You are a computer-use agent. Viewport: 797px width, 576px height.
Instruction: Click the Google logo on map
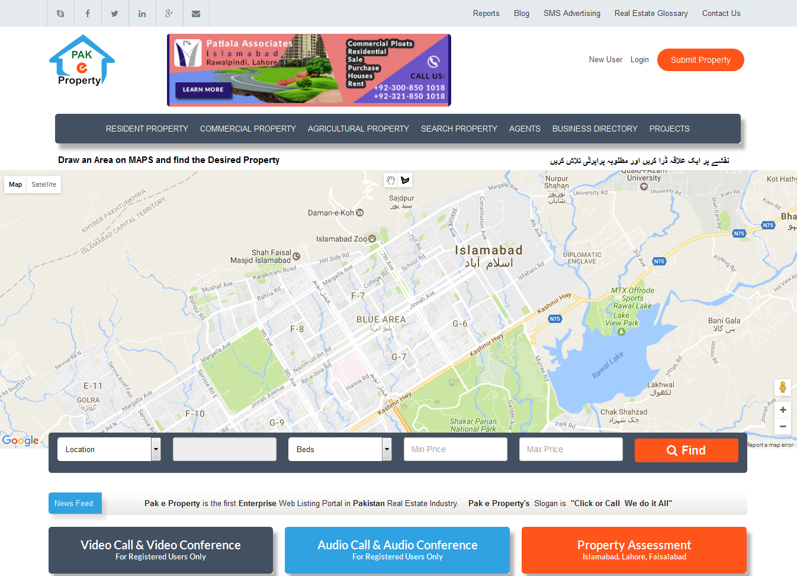click(x=21, y=440)
